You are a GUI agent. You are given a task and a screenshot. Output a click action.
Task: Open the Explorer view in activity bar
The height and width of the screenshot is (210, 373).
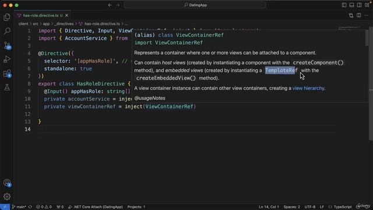7,17
